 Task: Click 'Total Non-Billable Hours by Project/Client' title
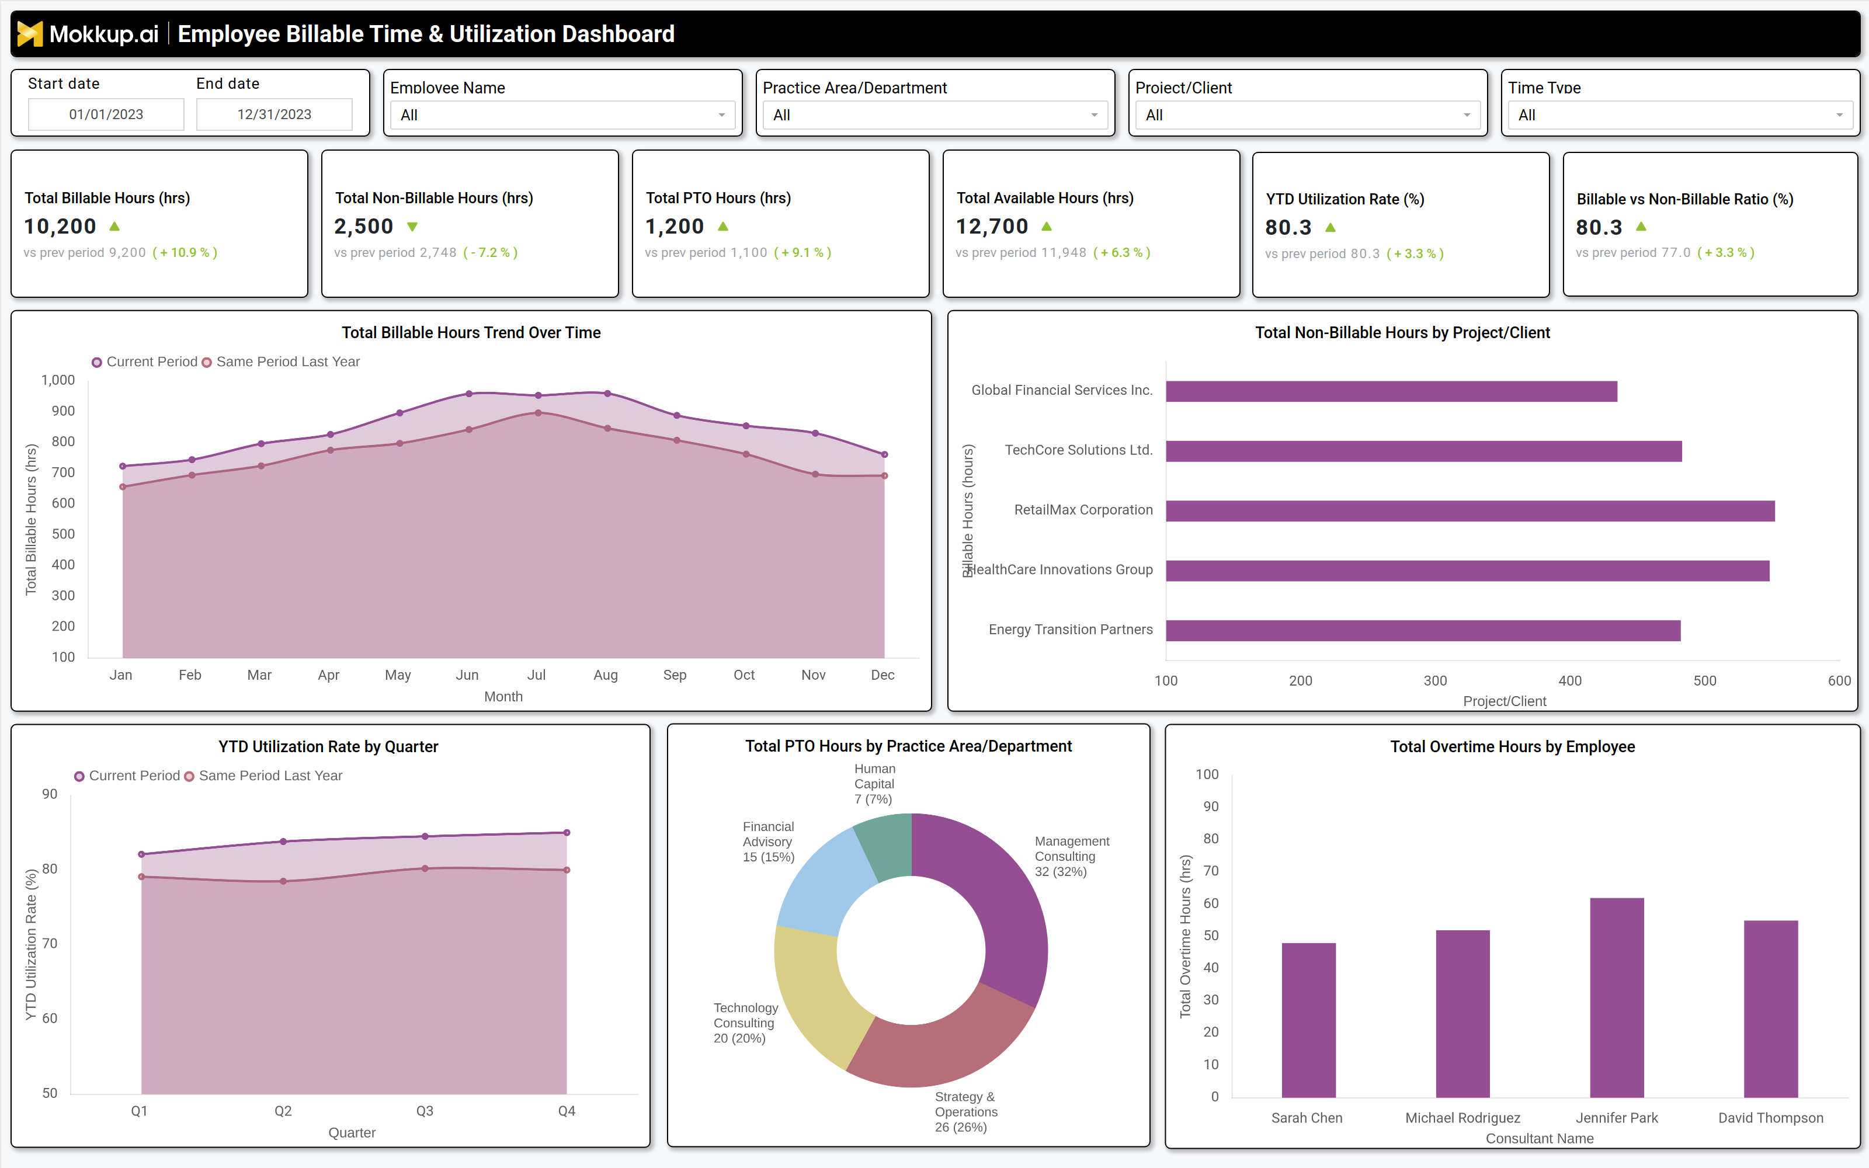tap(1402, 332)
